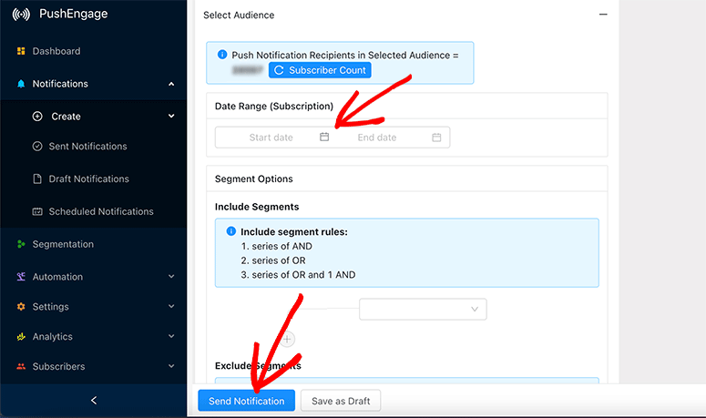Click the Subscribers people icon
Image resolution: width=706 pixels, height=418 pixels.
(21, 367)
